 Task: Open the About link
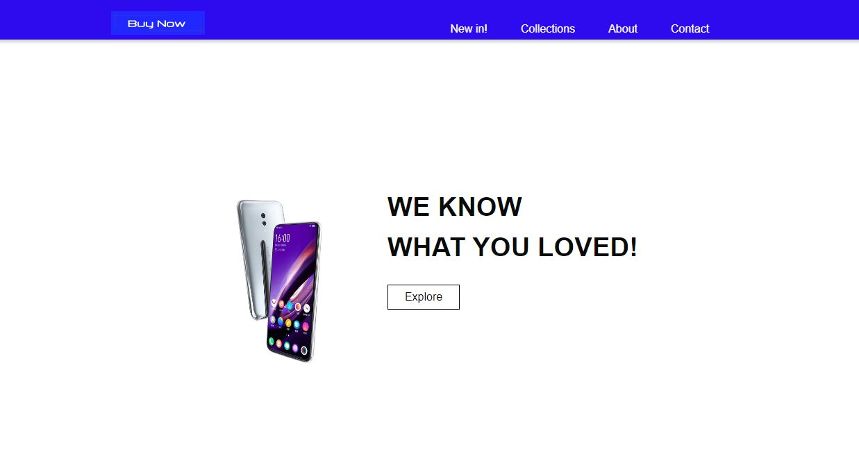pos(623,28)
